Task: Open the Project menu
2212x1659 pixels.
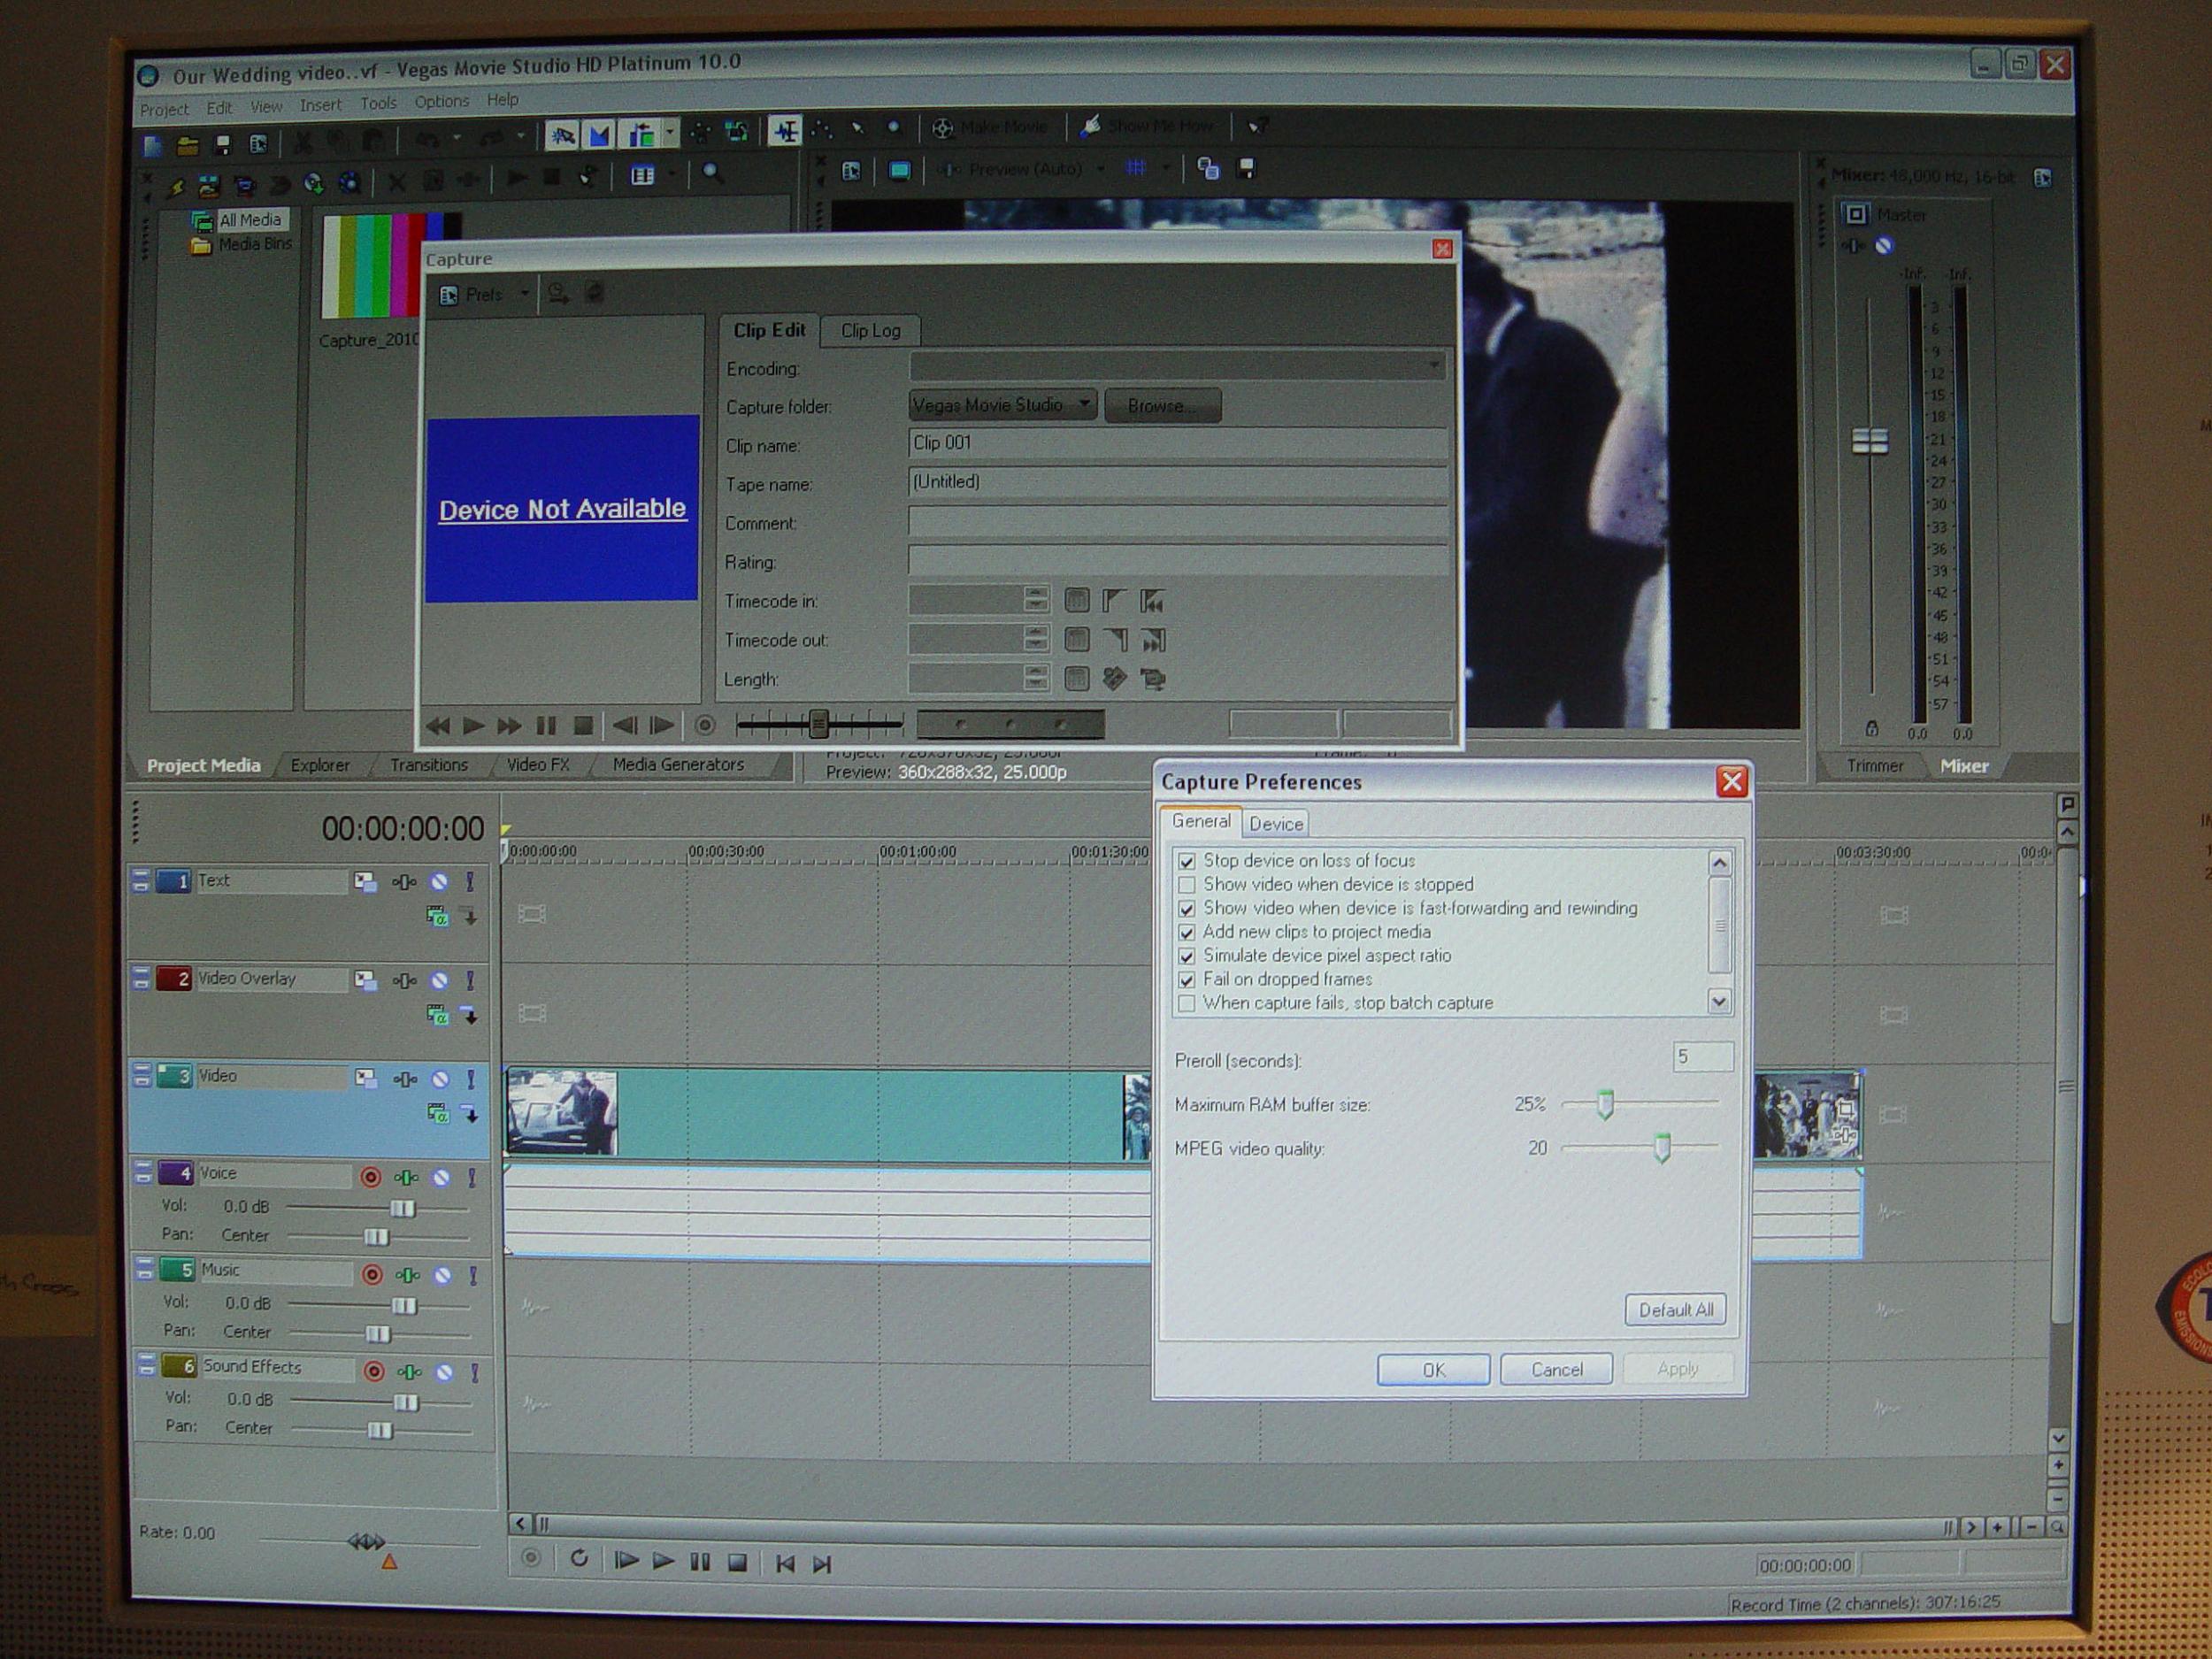Action: point(164,109)
